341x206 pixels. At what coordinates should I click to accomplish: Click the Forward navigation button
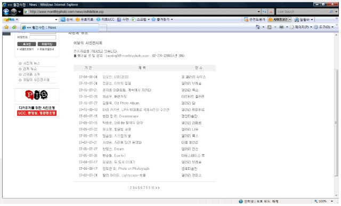[x=14, y=12]
